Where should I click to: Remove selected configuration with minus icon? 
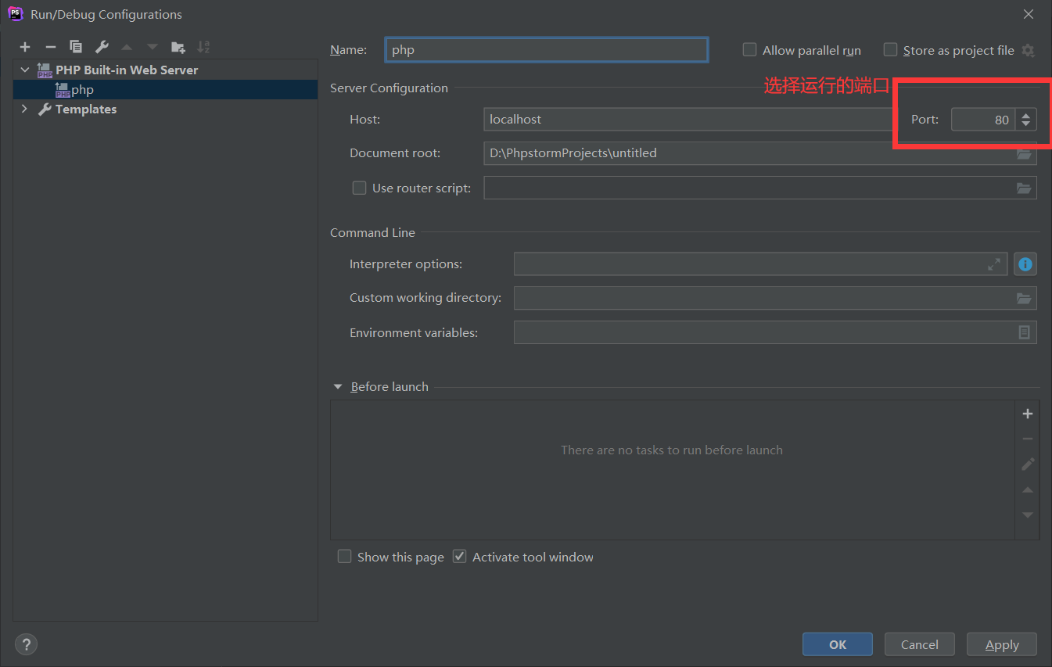(x=51, y=47)
